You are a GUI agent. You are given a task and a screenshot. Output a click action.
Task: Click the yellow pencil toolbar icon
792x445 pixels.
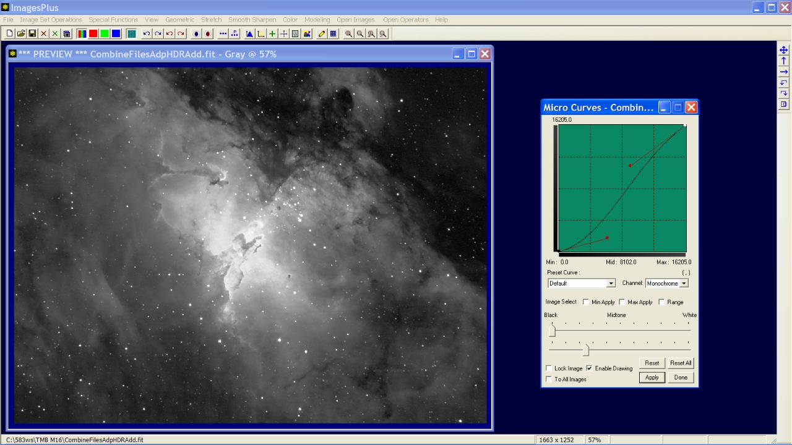tap(322, 34)
